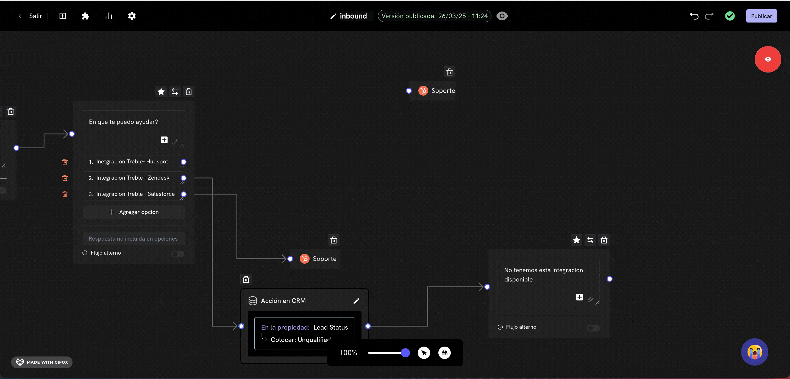Click binoculars search icon in zoom bar
This screenshot has width=790, height=379.
coord(444,353)
